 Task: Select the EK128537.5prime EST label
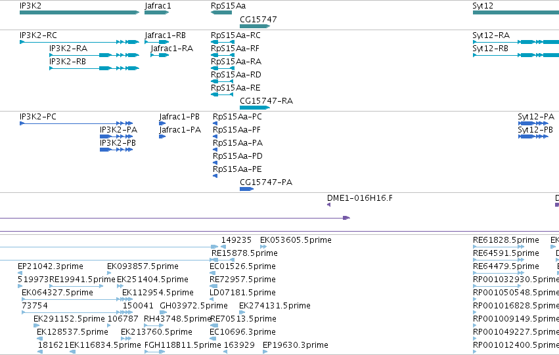(72, 333)
